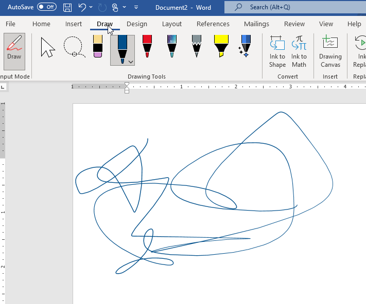Click the Document2 - Word title text
The image size is (366, 304).
click(x=183, y=8)
